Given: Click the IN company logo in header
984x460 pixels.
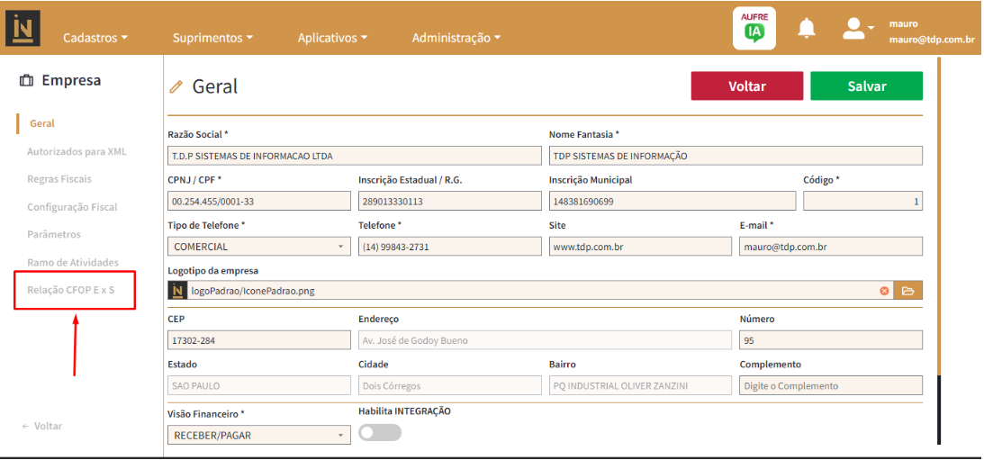Looking at the screenshot, I should coord(23,29).
